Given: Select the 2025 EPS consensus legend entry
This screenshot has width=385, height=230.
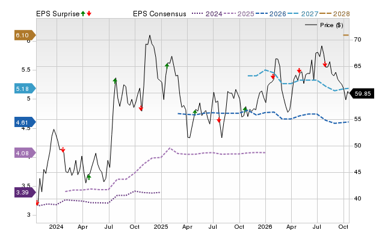Looking at the screenshot, I should click(x=239, y=14).
